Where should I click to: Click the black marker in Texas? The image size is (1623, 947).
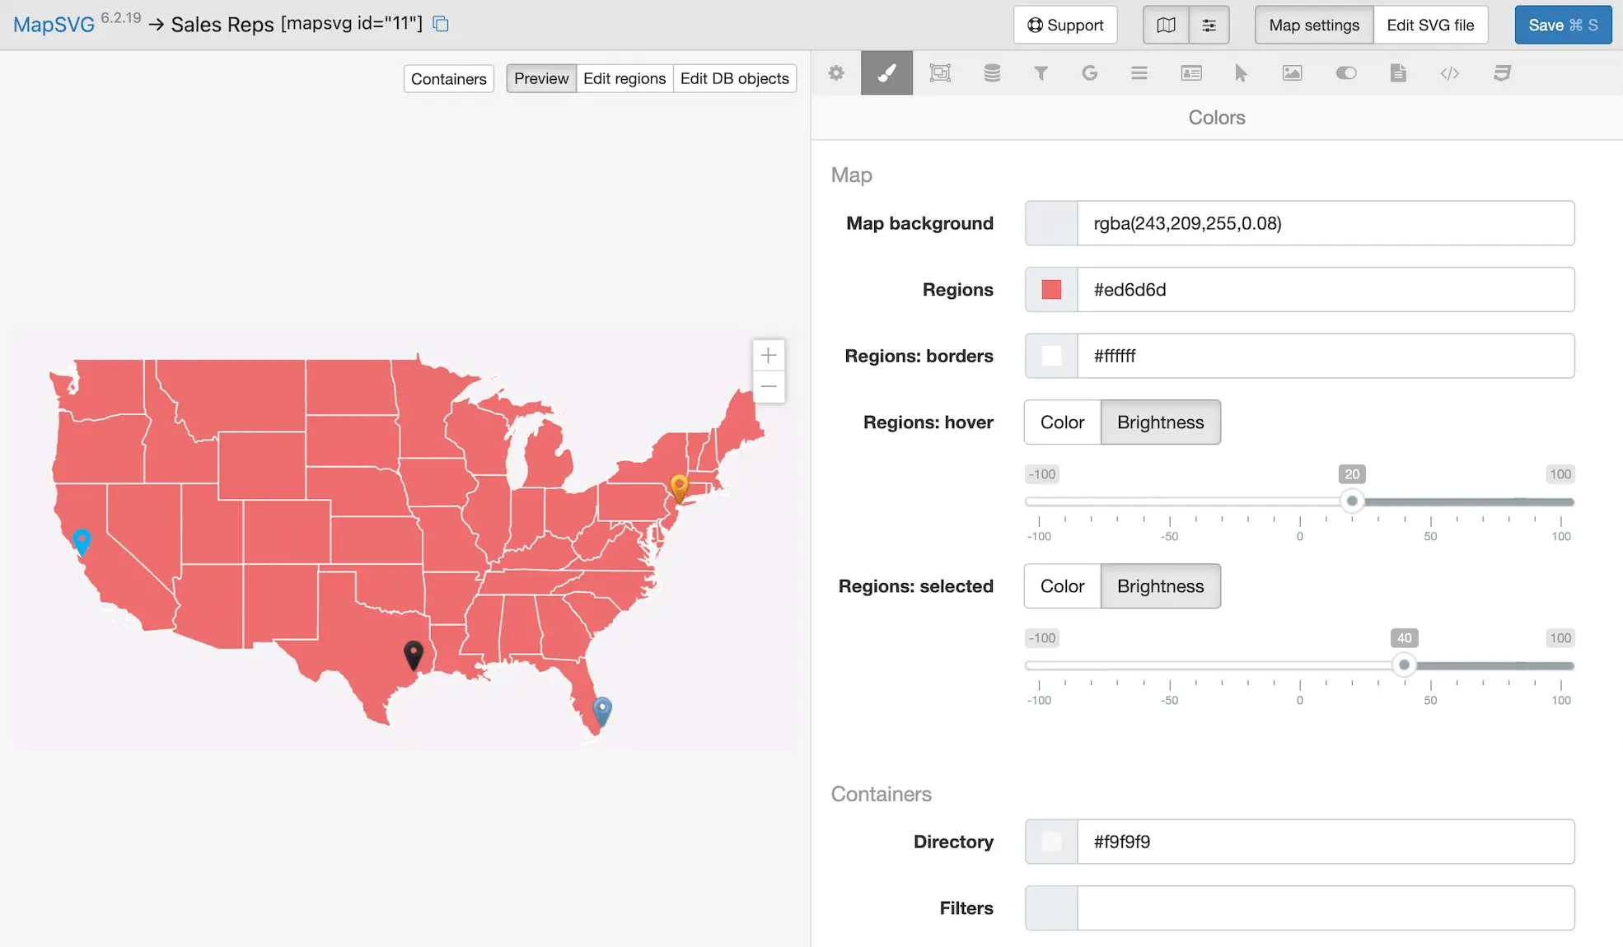414,654
